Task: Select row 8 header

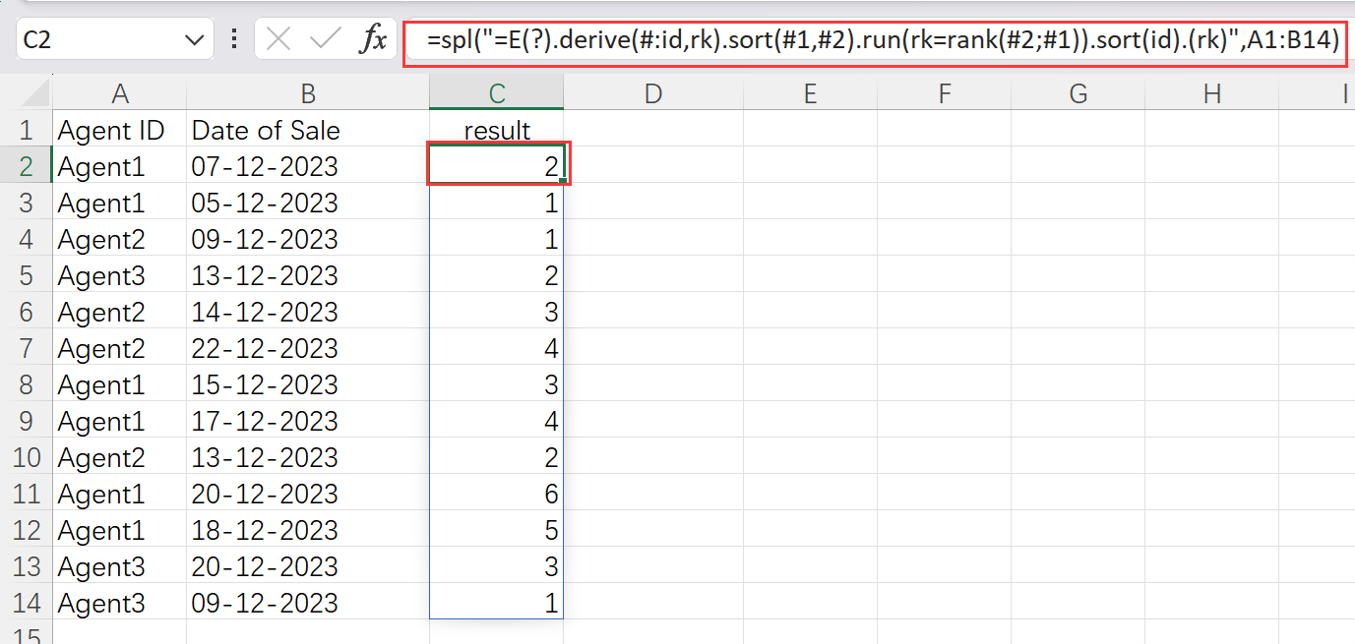Action: (x=27, y=384)
